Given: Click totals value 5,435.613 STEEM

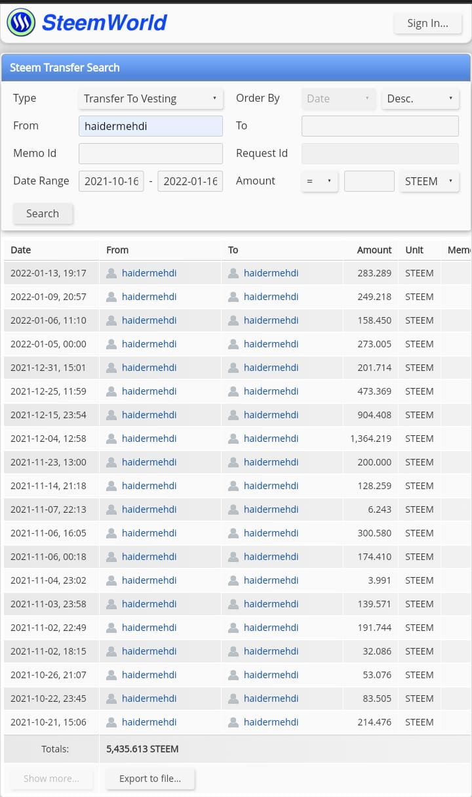Looking at the screenshot, I should coord(142,748).
